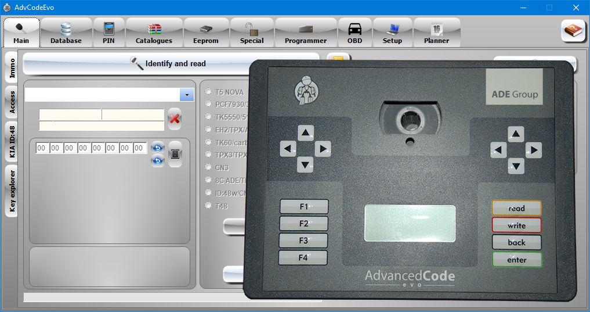Choose the 8C ADE radio option
590x312 pixels.
tap(208, 180)
